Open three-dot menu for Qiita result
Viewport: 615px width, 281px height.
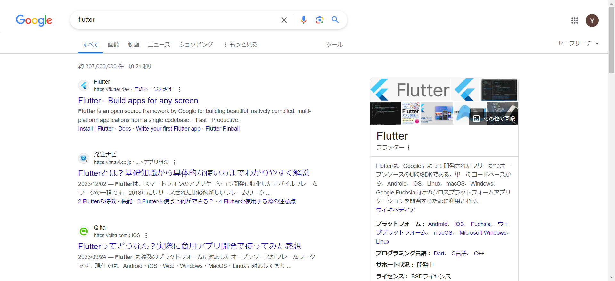[x=146, y=235]
